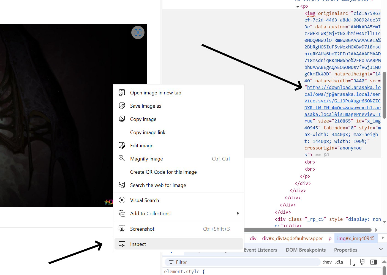Click the Magnify image magnifier icon
Viewport: 387px width, 275px height.
pos(122,159)
